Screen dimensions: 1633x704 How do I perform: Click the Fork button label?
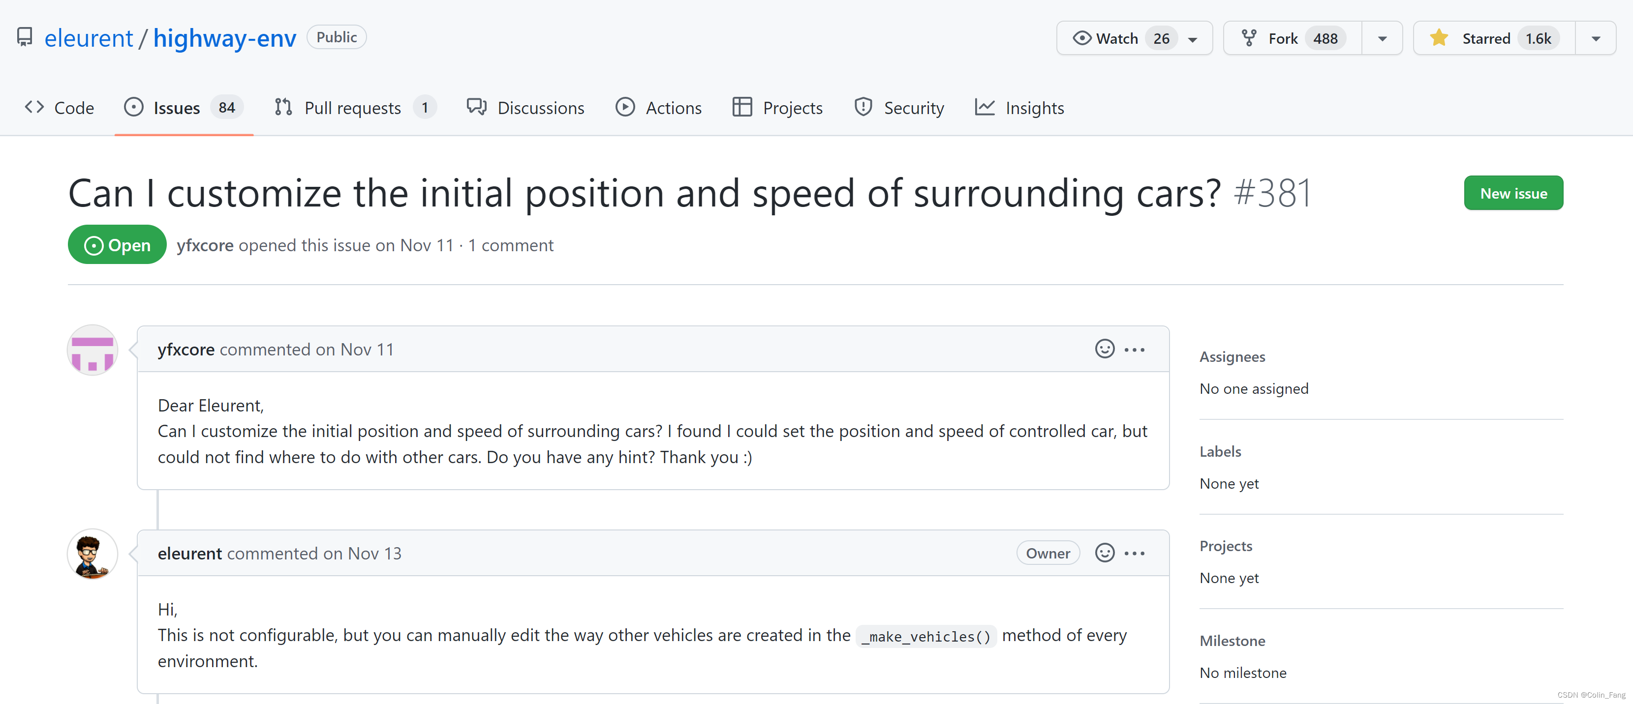(x=1282, y=39)
